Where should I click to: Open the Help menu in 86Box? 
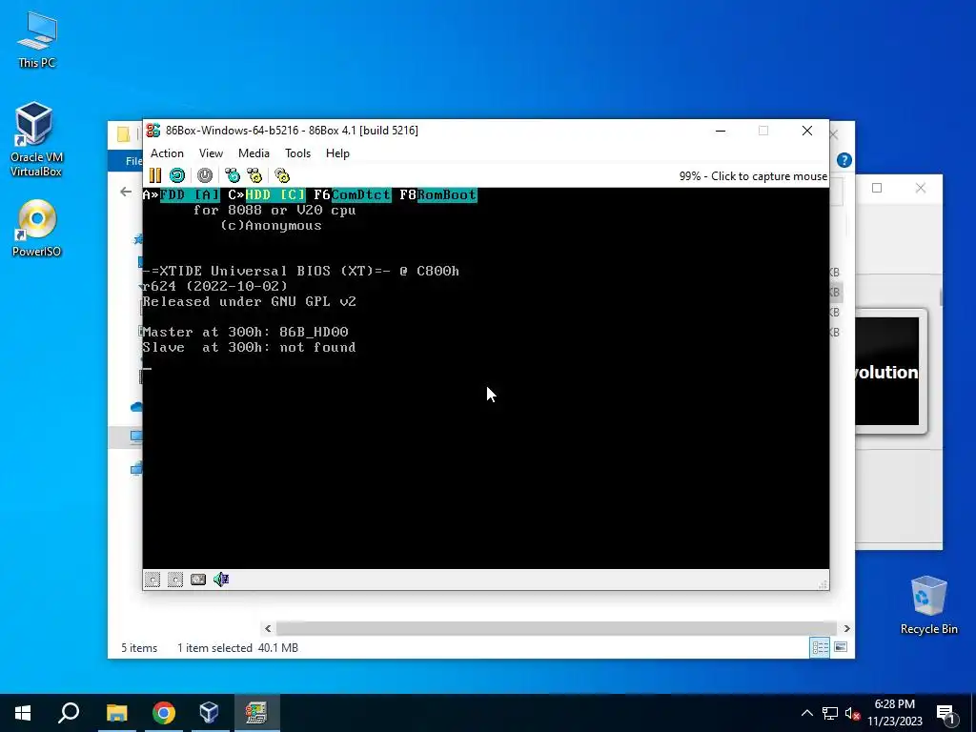[x=337, y=153]
